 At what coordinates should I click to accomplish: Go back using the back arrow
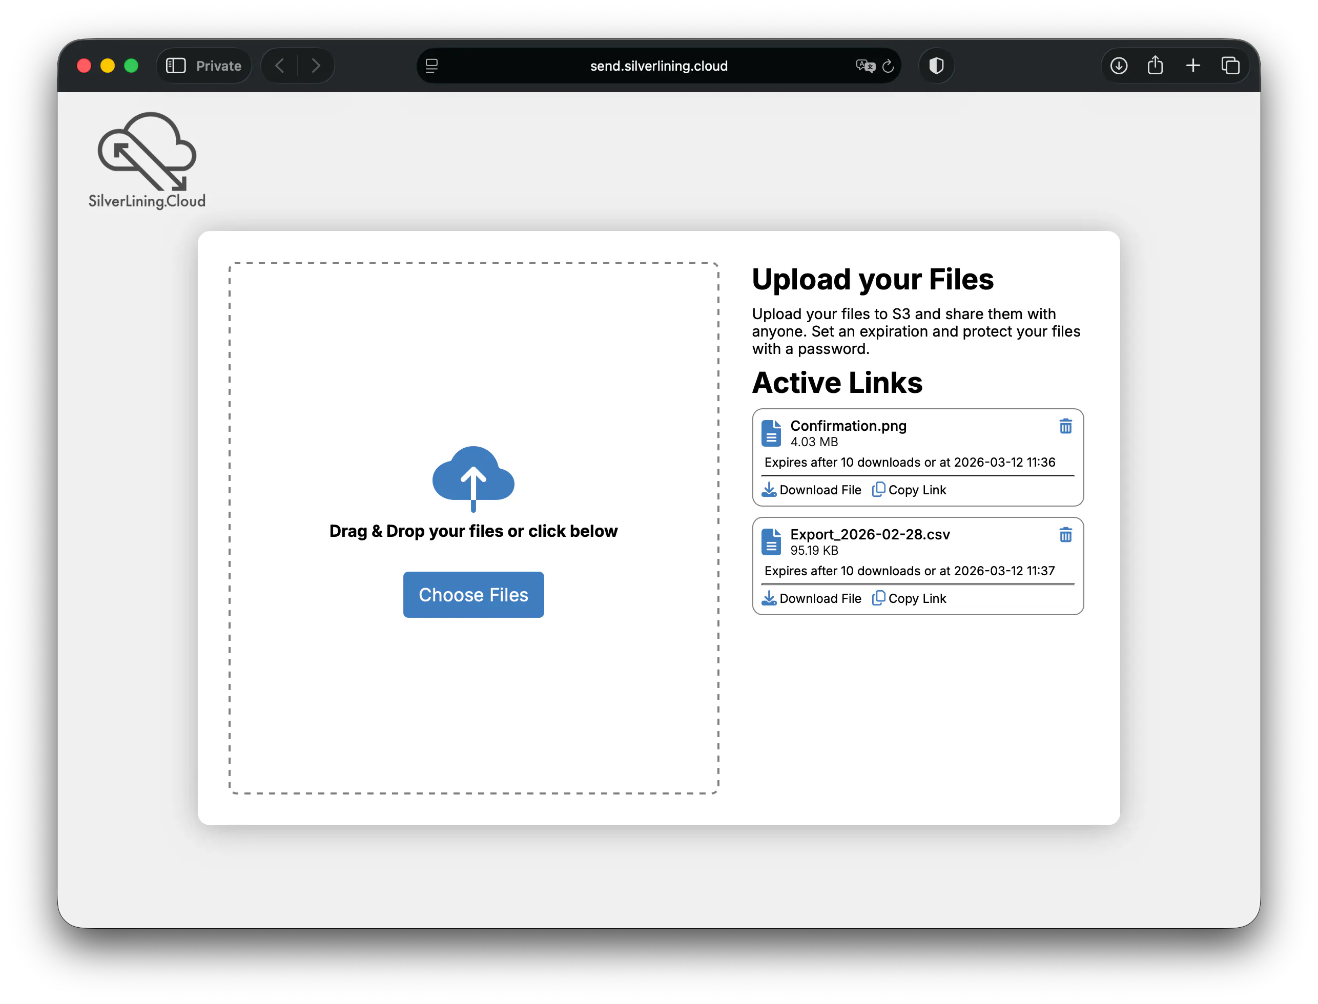280,66
